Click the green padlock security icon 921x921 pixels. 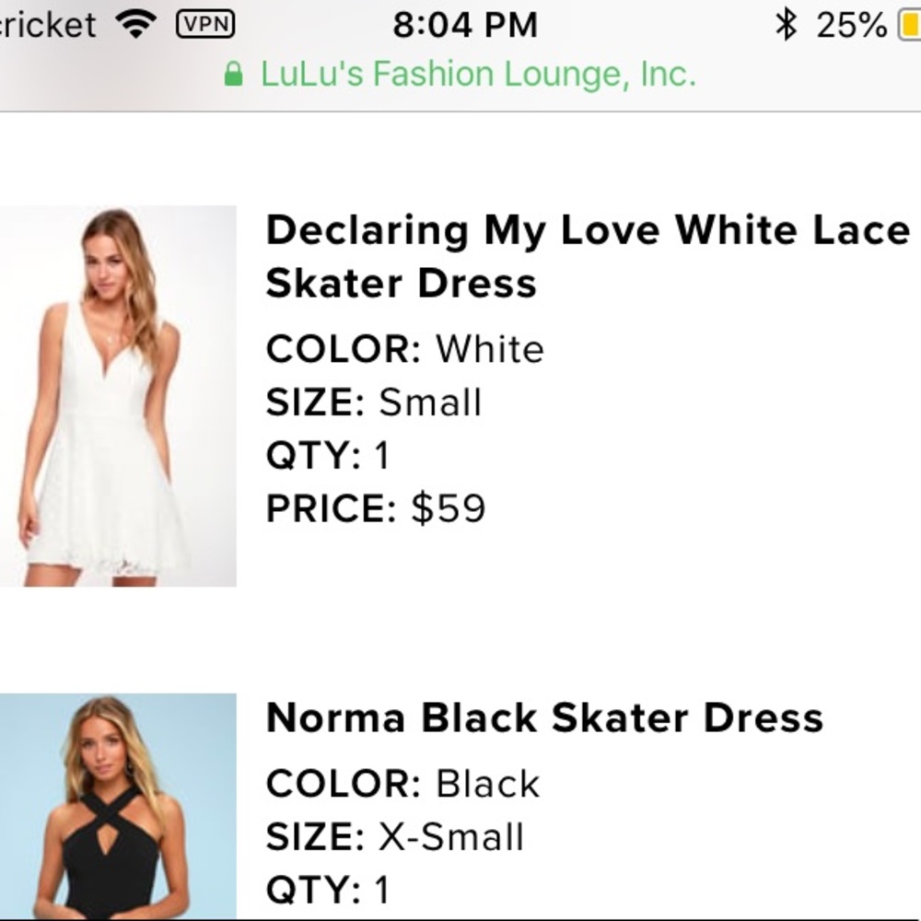click(x=236, y=73)
